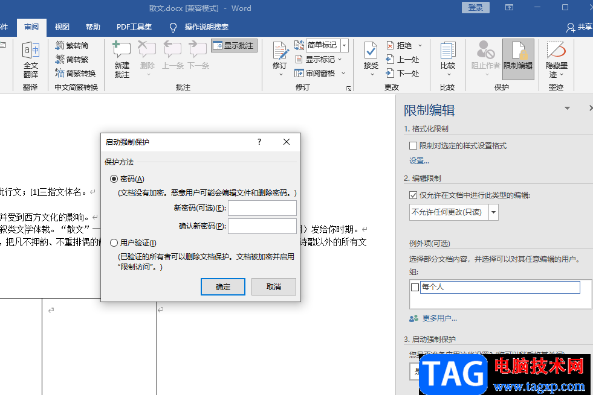Viewport: 593px width, 395px height.
Task: Go to previous comment 上一条
Action: 173,55
